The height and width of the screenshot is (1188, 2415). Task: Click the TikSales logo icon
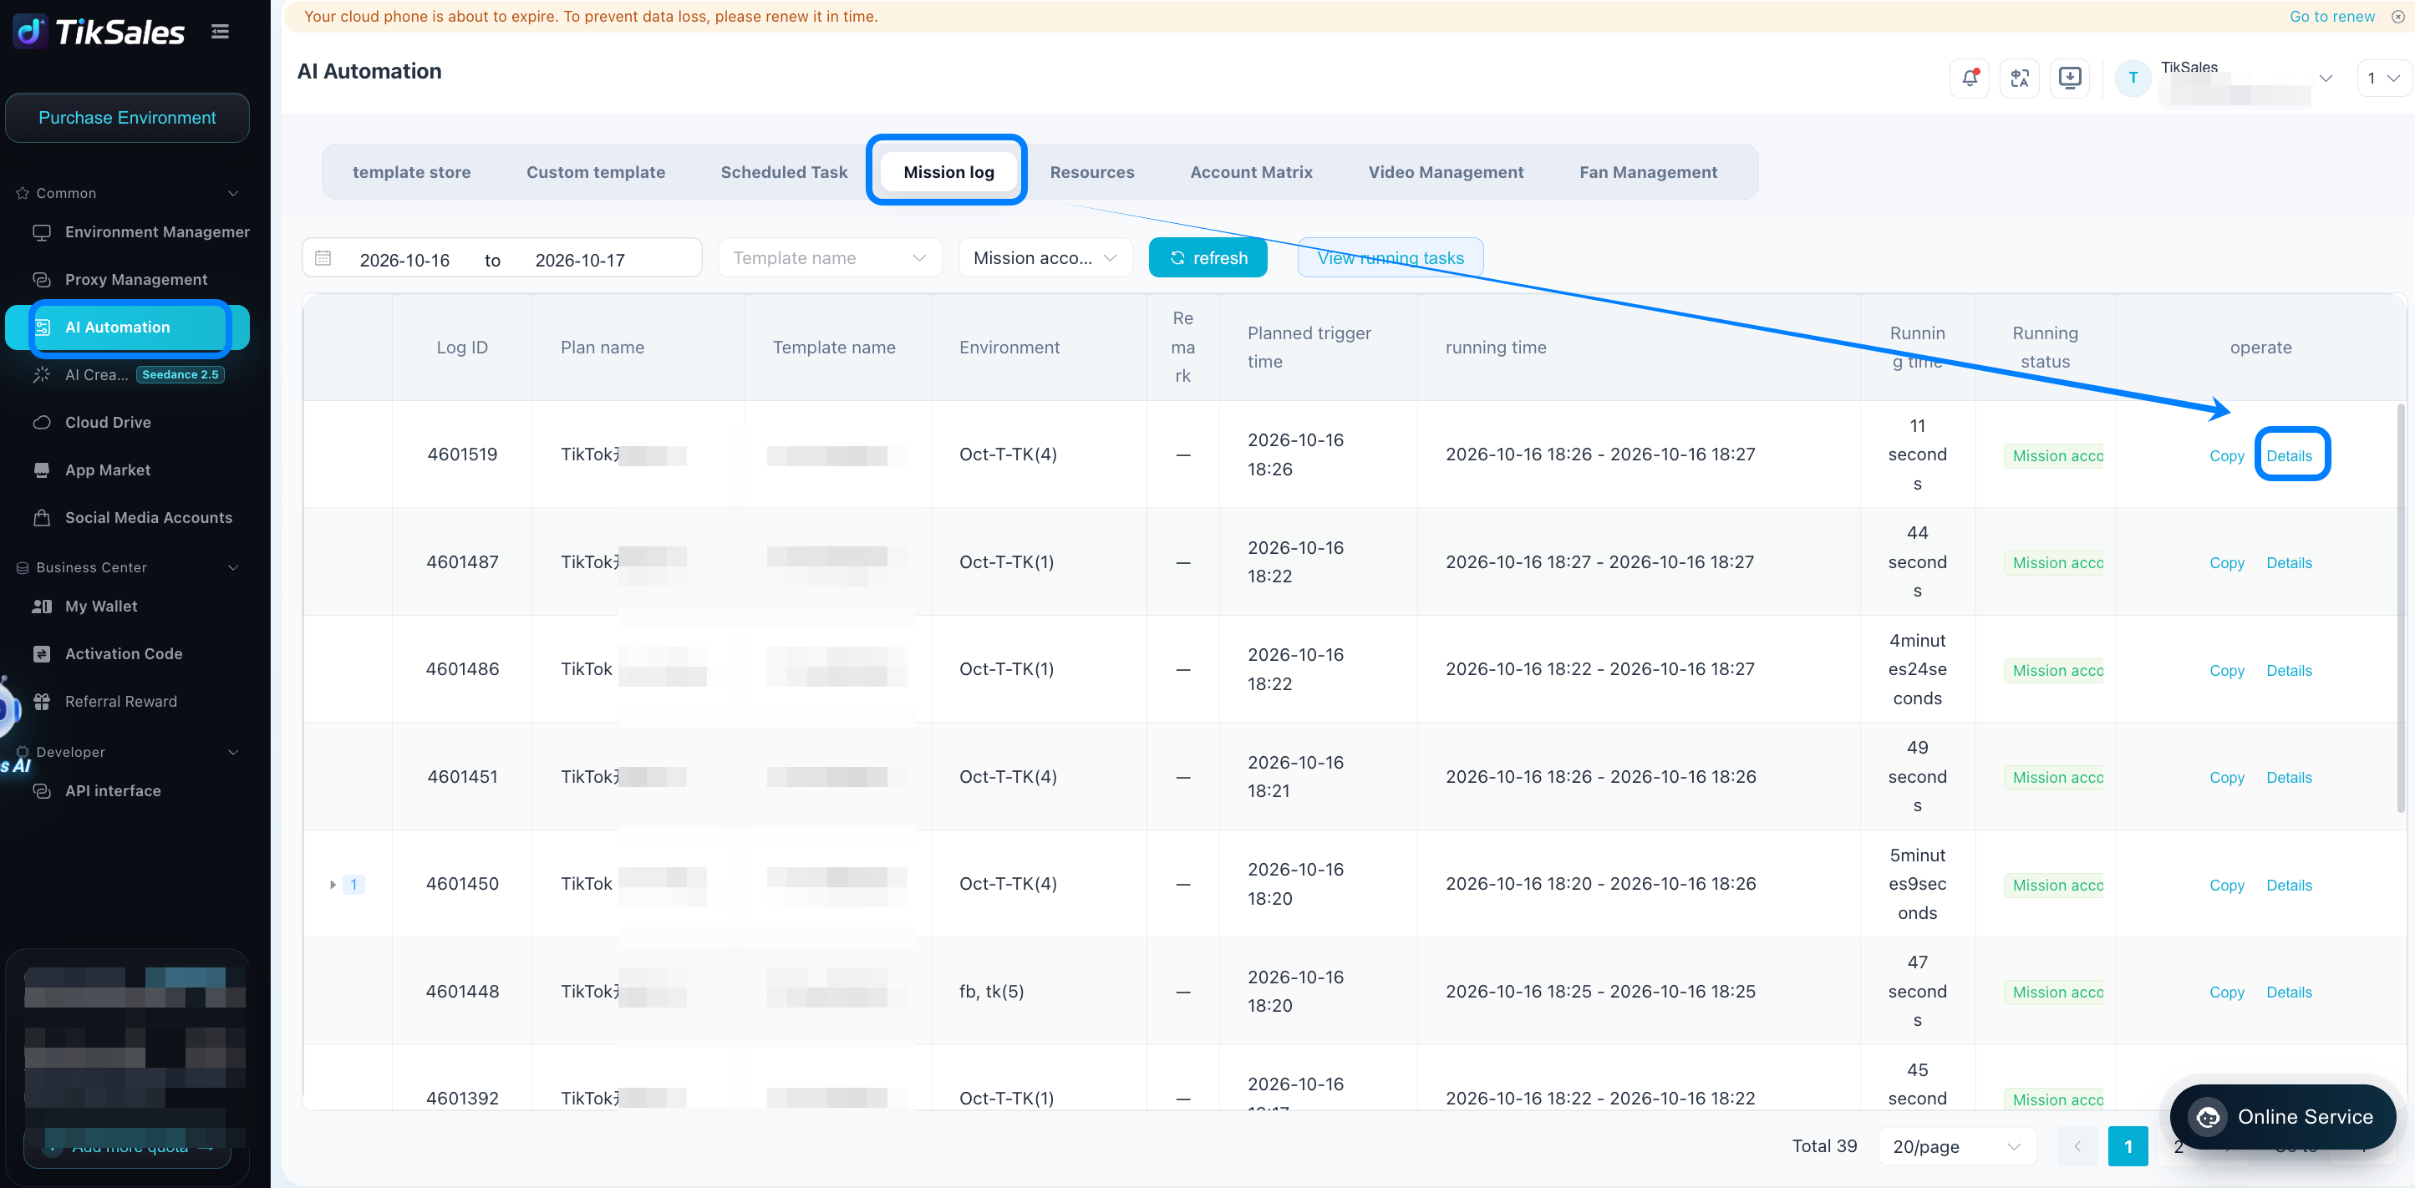click(x=30, y=32)
